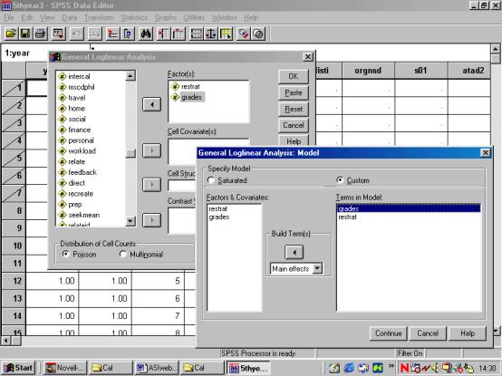Click the Use Sets toolbar icon
This screenshot has width=502, height=376.
click(x=258, y=34)
